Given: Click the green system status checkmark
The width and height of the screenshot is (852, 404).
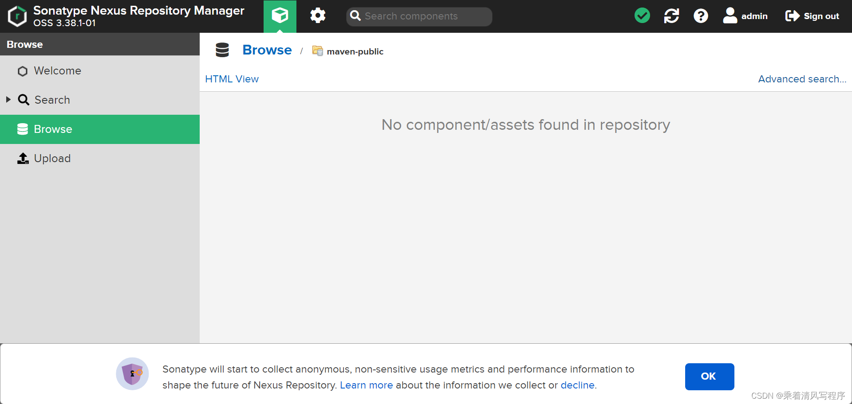Looking at the screenshot, I should (x=642, y=16).
